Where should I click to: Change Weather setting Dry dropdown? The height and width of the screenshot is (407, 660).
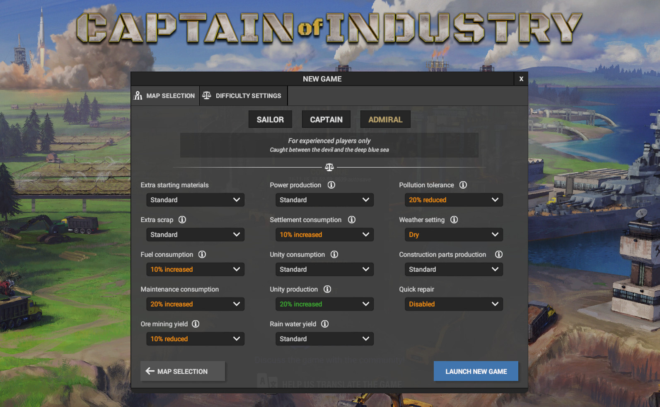454,235
